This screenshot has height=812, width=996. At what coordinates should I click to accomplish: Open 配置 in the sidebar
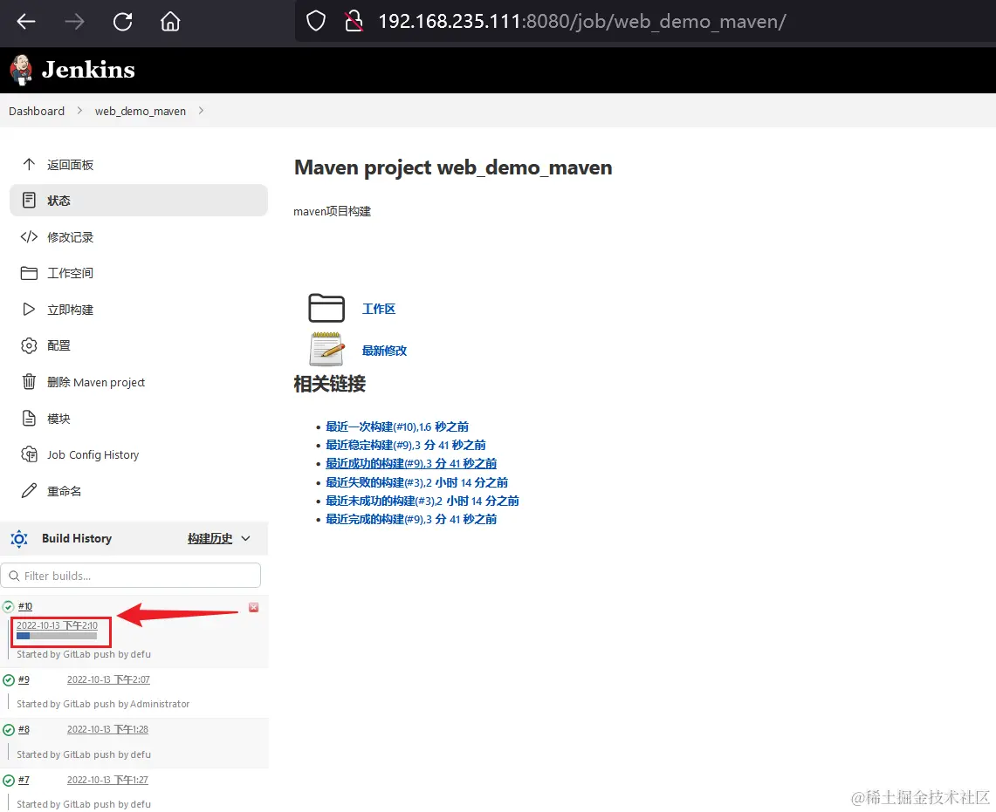(x=58, y=345)
